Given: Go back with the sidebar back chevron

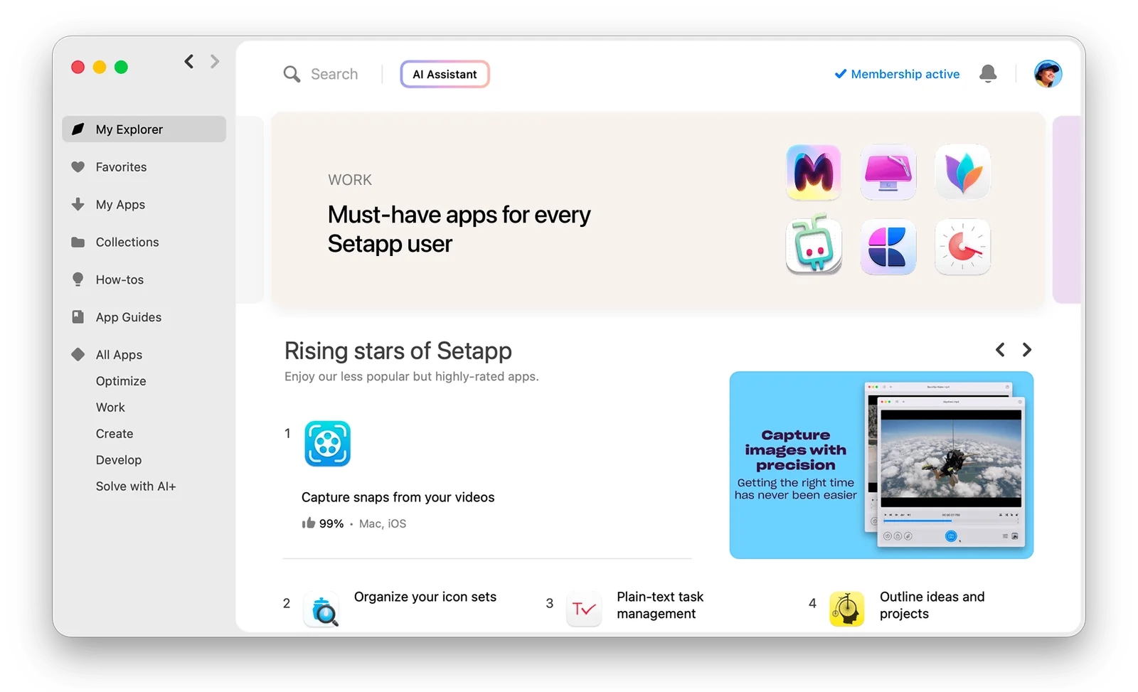Looking at the screenshot, I should coord(189,62).
